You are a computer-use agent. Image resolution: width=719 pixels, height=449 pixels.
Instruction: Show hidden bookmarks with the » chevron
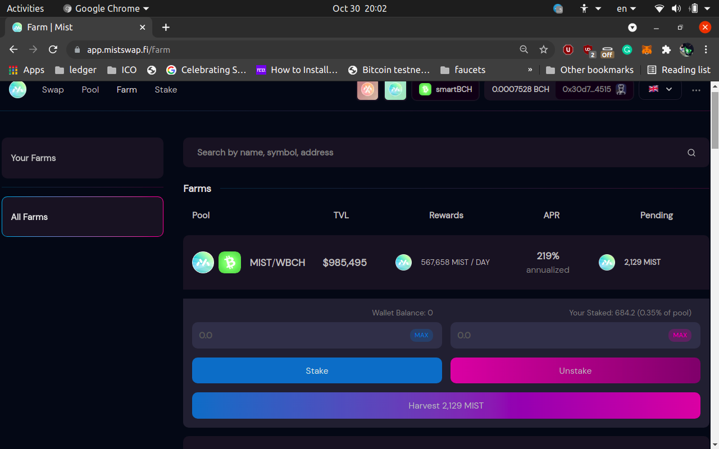click(x=530, y=70)
